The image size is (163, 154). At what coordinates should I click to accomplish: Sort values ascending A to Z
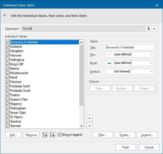(45, 135)
